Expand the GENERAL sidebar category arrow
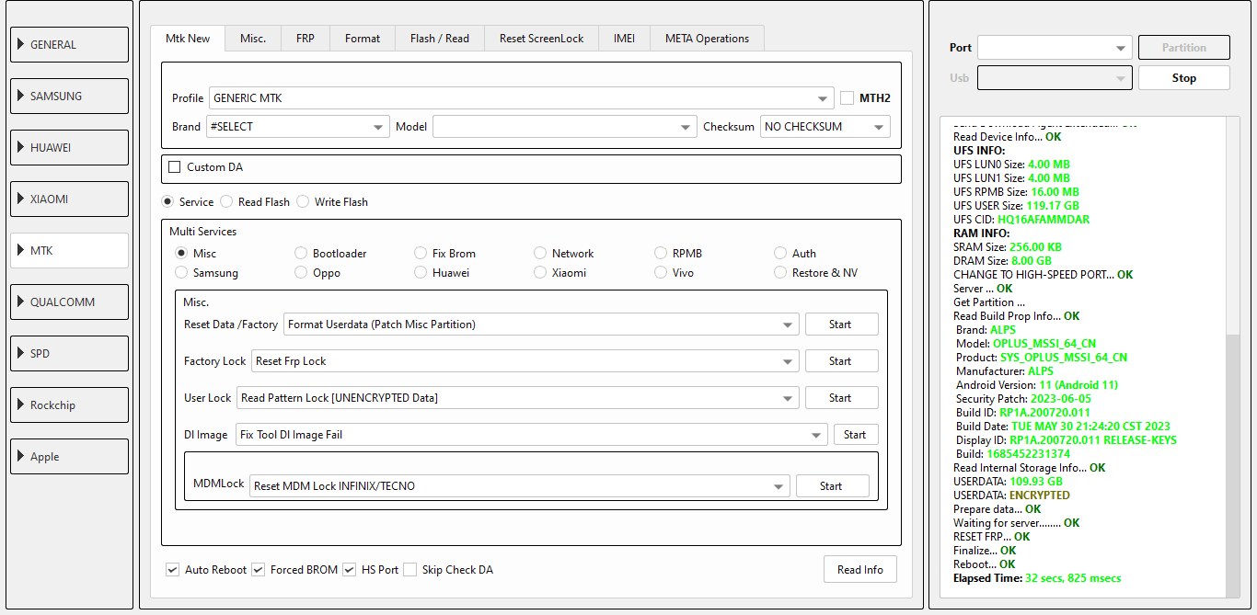 tap(20, 45)
